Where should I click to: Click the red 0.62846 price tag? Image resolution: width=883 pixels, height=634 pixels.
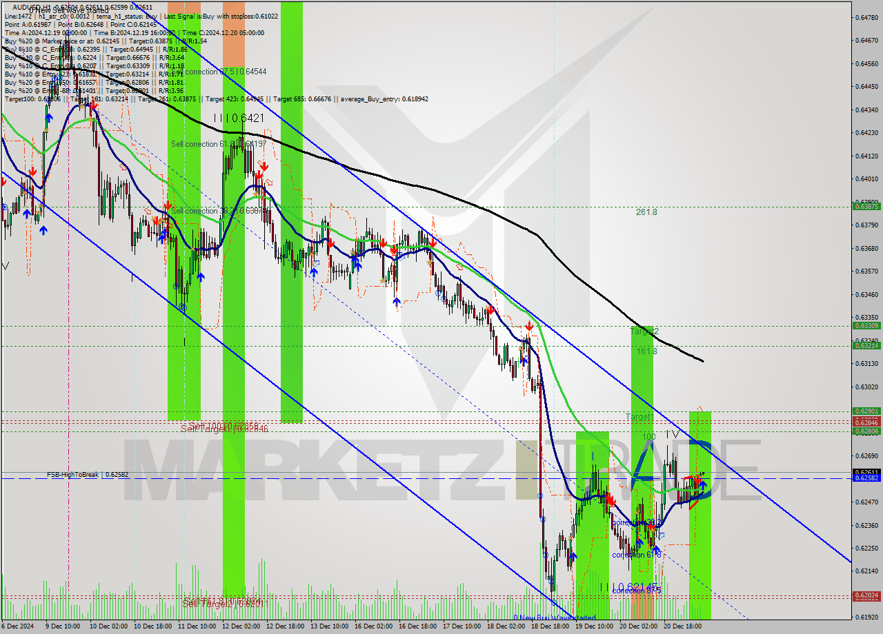click(x=866, y=422)
